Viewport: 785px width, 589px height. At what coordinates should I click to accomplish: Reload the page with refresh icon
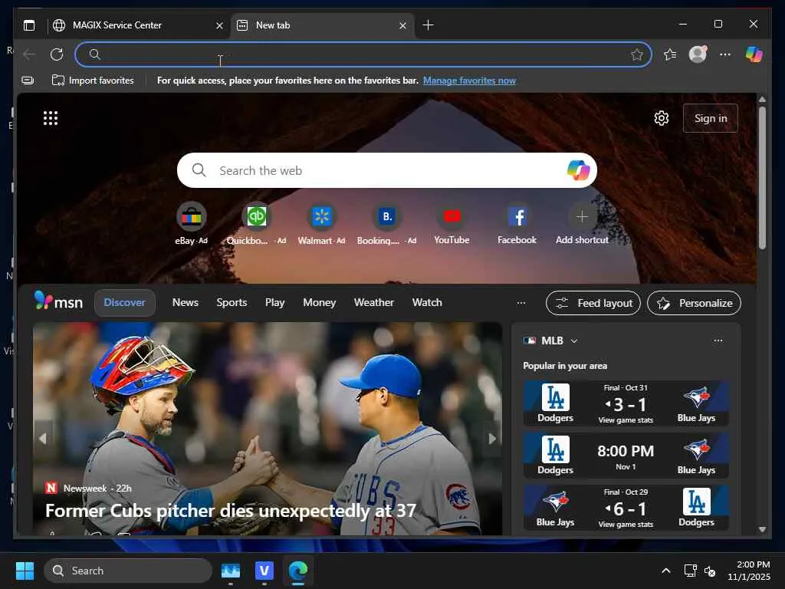coord(57,54)
